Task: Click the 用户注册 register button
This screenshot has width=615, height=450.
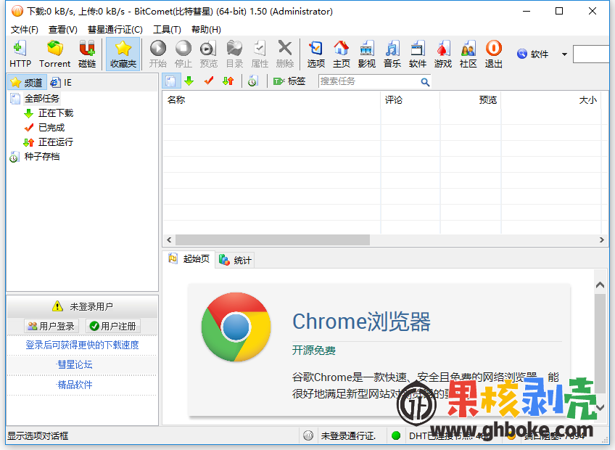Action: click(x=113, y=326)
